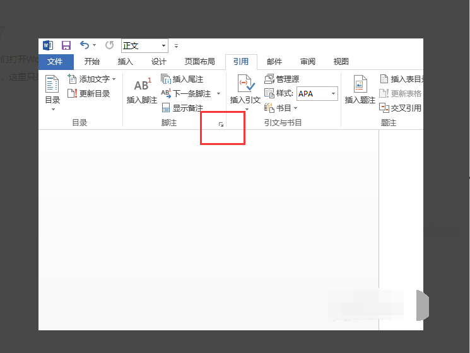Click the 添加文字 icon
Screen dimensions: 470x353
(x=72, y=79)
